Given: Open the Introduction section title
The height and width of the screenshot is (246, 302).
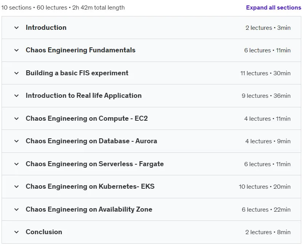Looking at the screenshot, I should [46, 28].
